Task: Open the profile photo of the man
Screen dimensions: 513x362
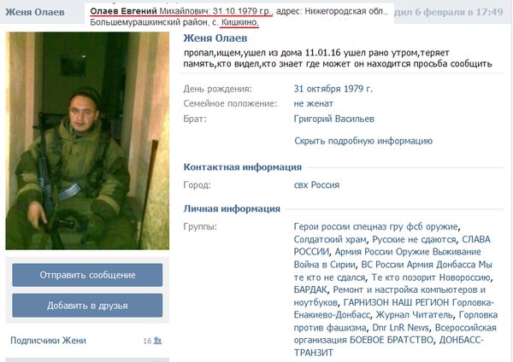Action: 87,141
